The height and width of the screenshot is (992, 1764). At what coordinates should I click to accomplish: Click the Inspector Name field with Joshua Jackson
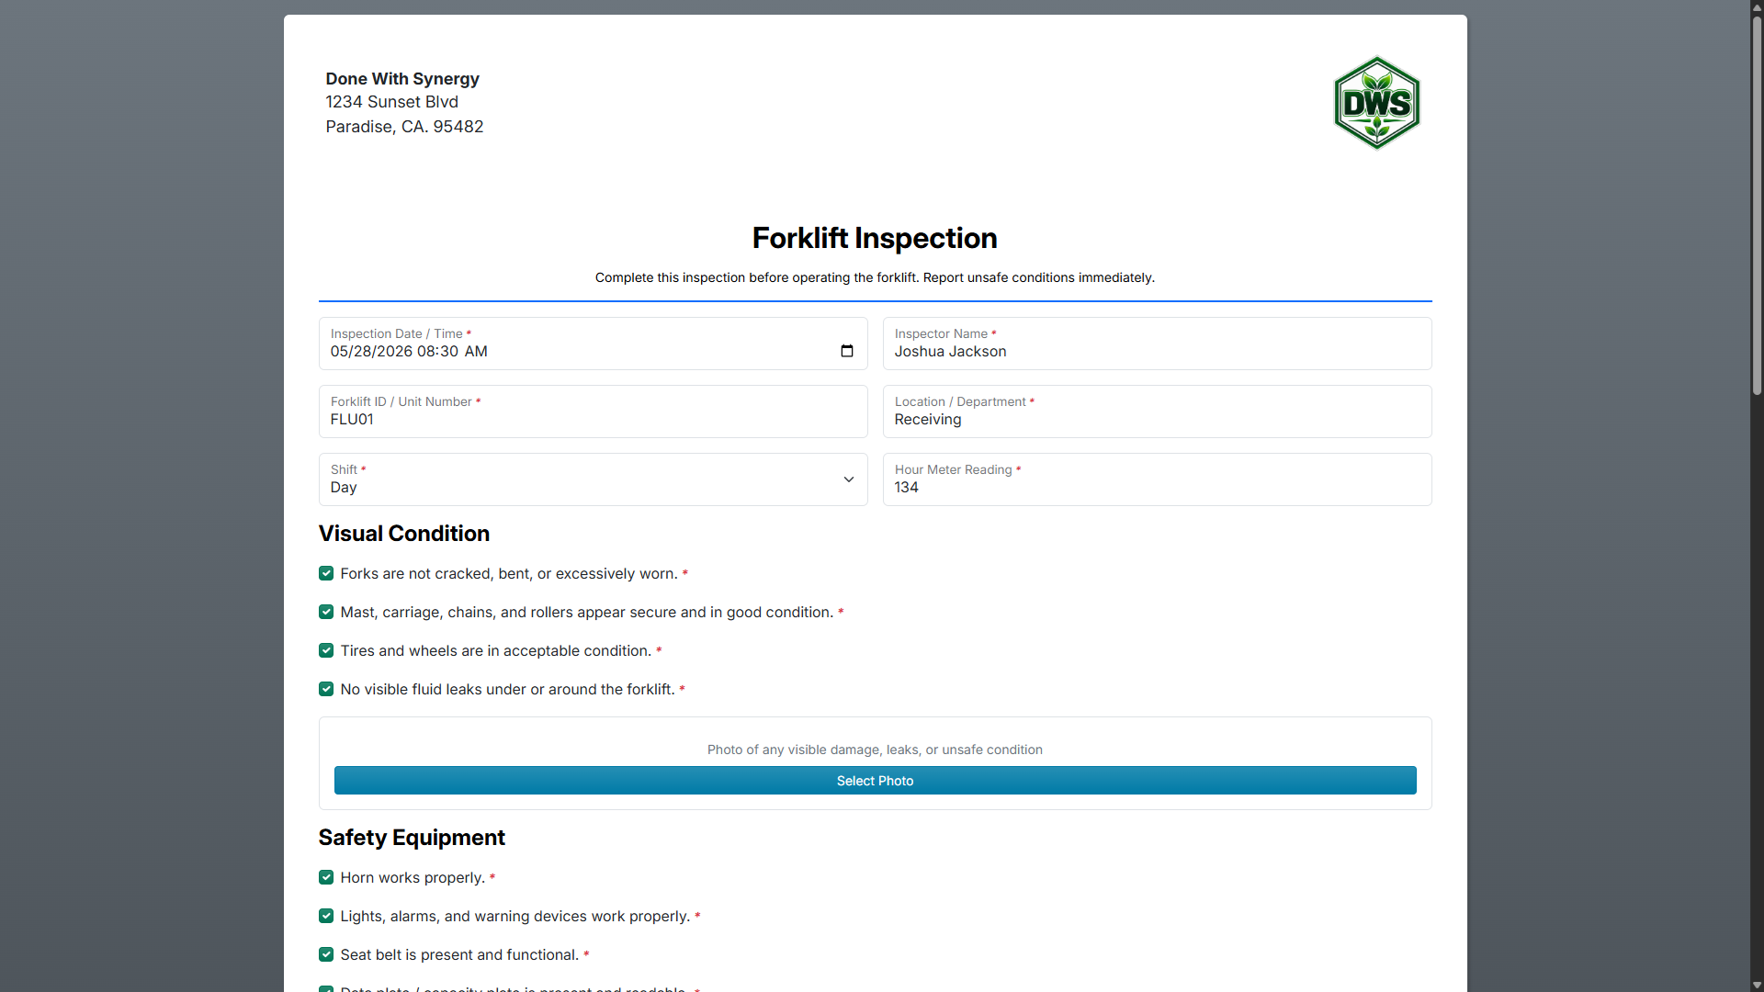coord(1158,344)
